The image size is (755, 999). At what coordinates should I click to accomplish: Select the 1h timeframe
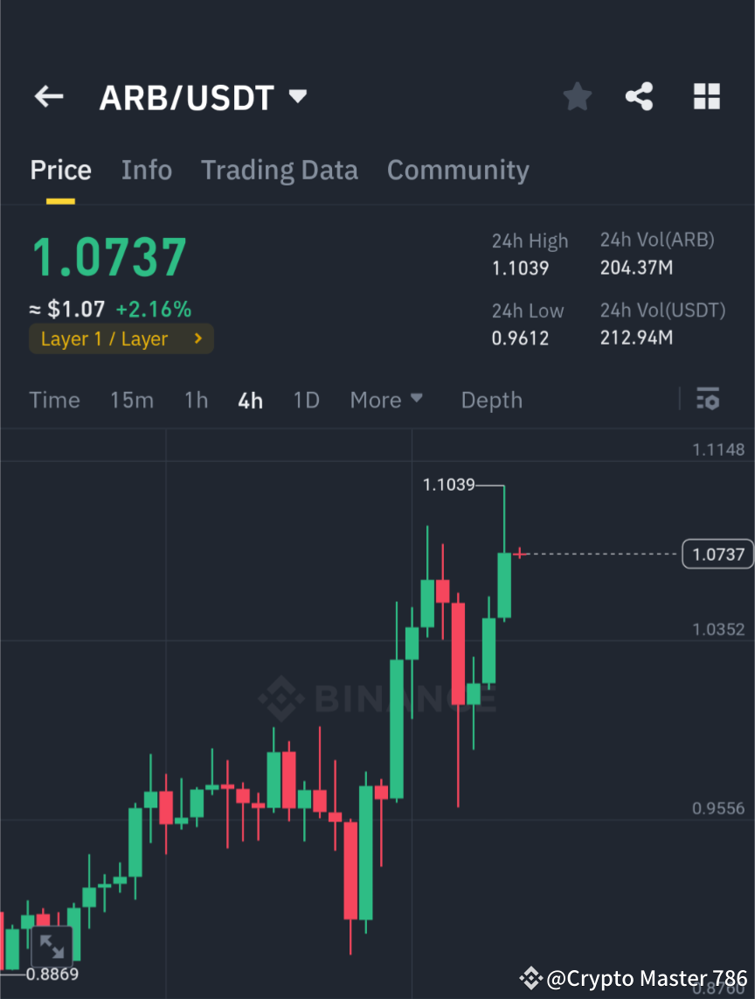[196, 400]
